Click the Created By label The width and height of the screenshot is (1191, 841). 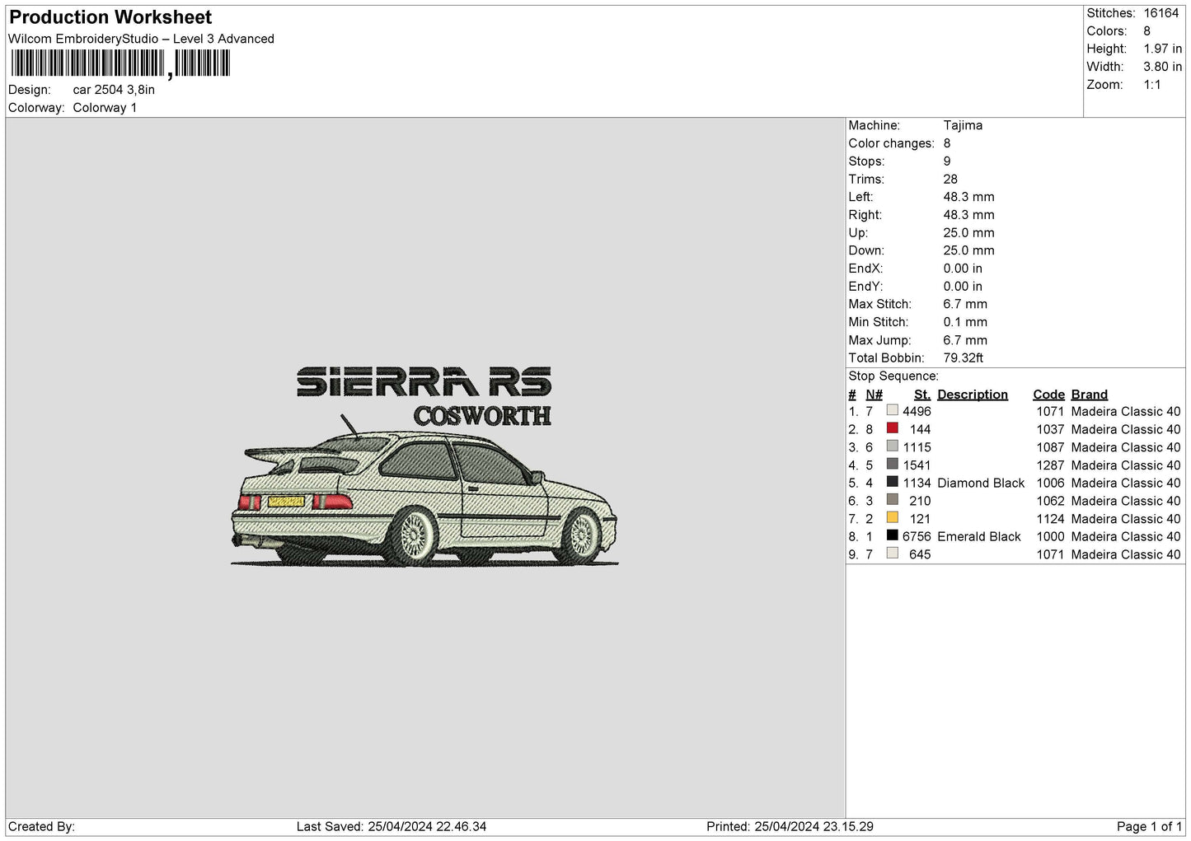pyautogui.click(x=41, y=827)
